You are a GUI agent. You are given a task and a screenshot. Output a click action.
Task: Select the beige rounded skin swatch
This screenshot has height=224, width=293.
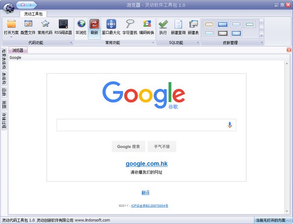[209, 24]
